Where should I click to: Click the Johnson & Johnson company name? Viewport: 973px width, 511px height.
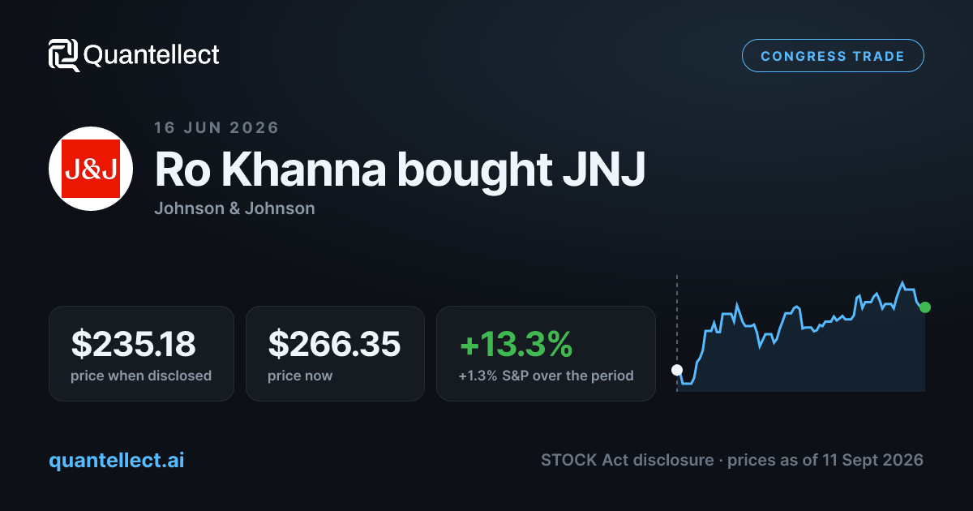(x=234, y=208)
